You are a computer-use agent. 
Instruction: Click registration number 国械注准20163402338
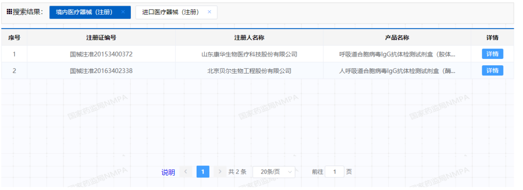pos(101,71)
